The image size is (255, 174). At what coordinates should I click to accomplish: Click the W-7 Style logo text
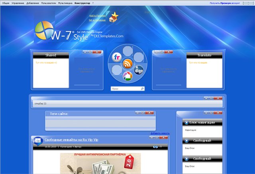pos(69,36)
